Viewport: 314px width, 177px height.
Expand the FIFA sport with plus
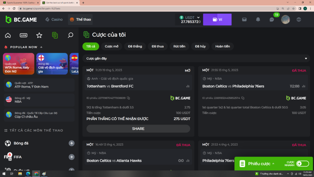click(x=72, y=157)
